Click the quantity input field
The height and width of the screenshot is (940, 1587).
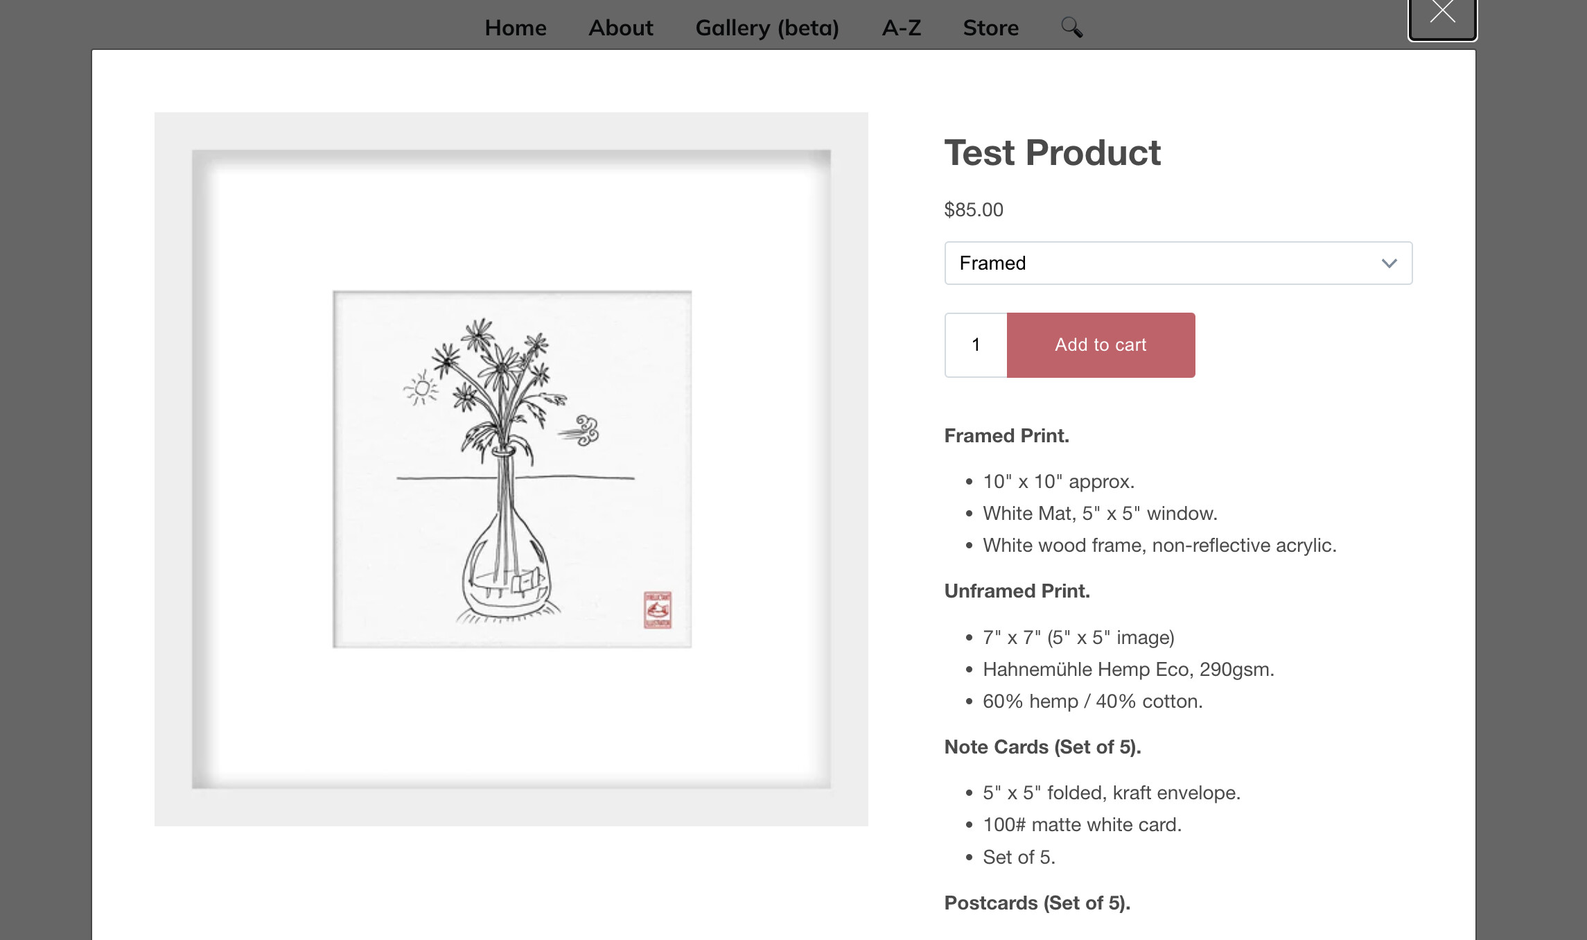pyautogui.click(x=976, y=345)
